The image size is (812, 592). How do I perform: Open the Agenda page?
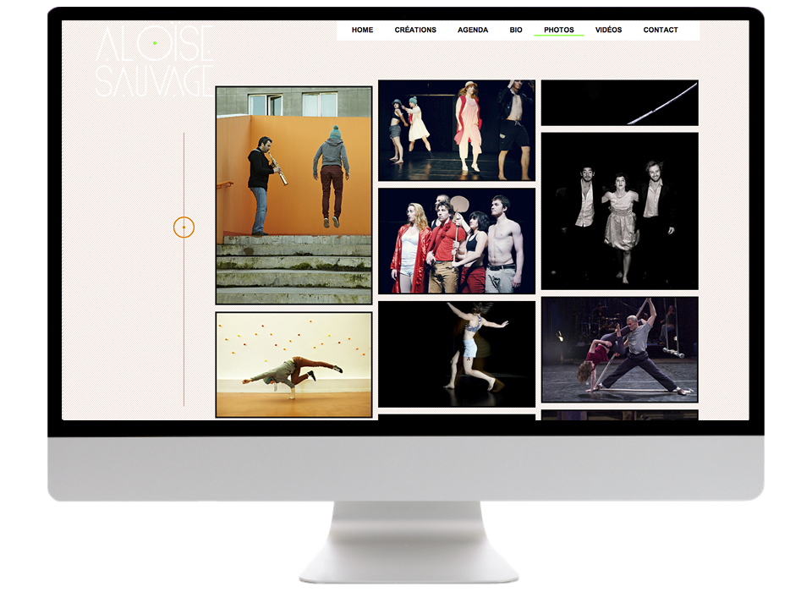coord(472,30)
